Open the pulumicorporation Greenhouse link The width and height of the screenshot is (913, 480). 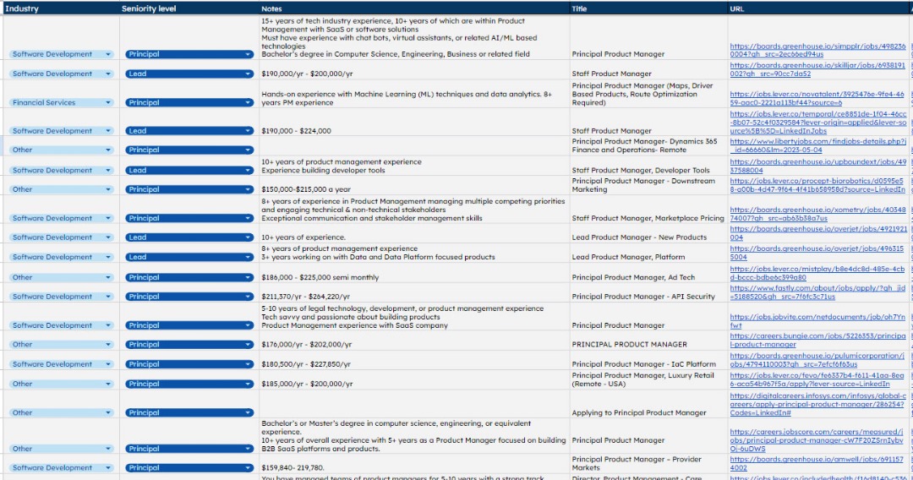817,360
